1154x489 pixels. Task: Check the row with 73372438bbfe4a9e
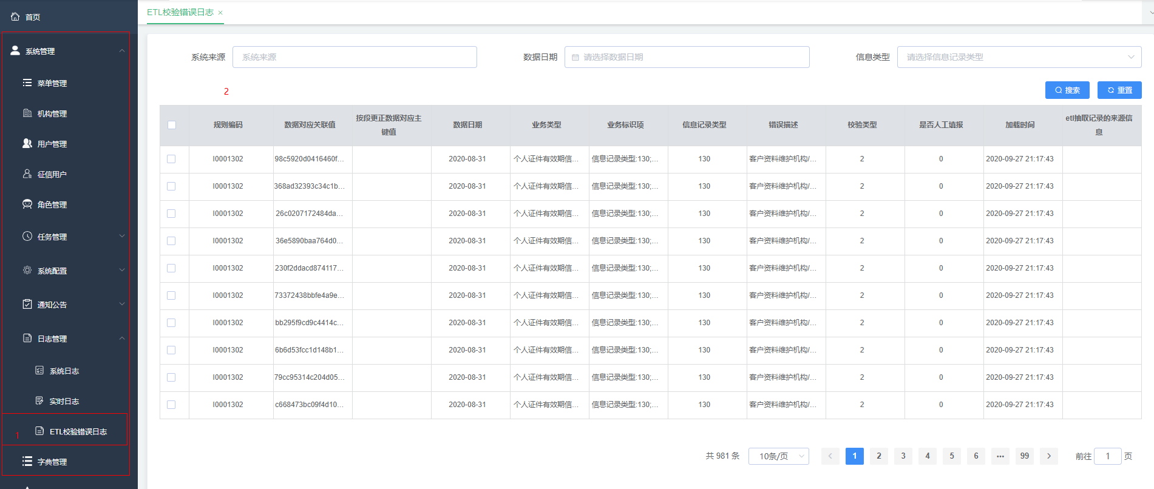171,295
